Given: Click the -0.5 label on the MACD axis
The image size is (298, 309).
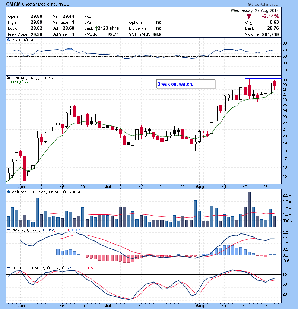Looking at the screenshot, I should (286, 261).
